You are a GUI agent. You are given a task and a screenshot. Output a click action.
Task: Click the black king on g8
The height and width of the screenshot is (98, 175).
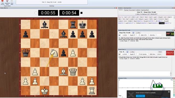(83, 25)
